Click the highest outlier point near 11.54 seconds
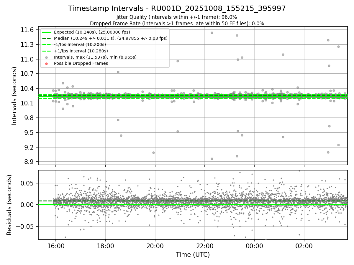Screen dimensions: 354x265 tap(212, 33)
